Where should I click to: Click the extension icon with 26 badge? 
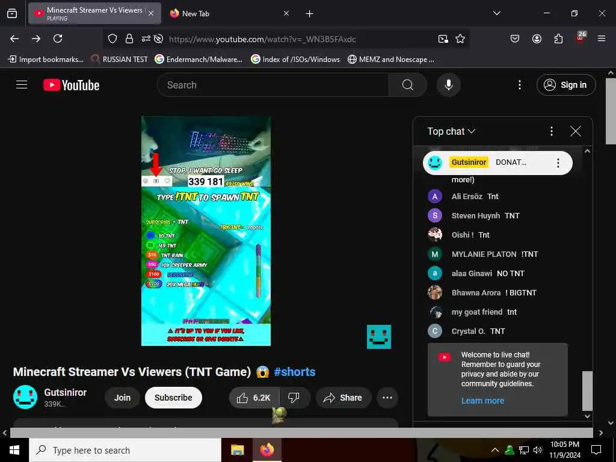[581, 38]
